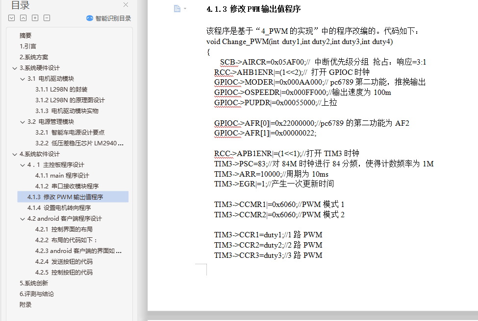Click the TIM3->CCR3=duty3 code line
Viewport: 478px width, 321px height.
coord(268,255)
